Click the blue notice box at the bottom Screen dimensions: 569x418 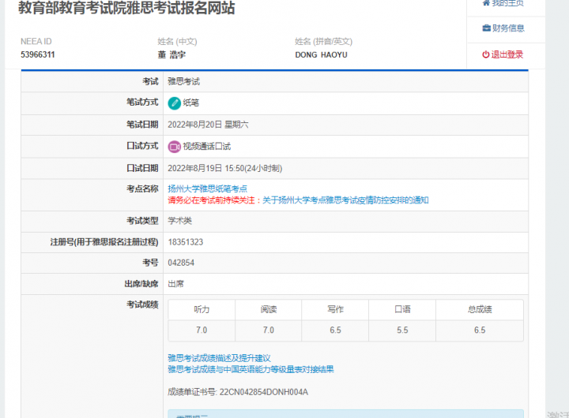pyautogui.click(x=345, y=413)
